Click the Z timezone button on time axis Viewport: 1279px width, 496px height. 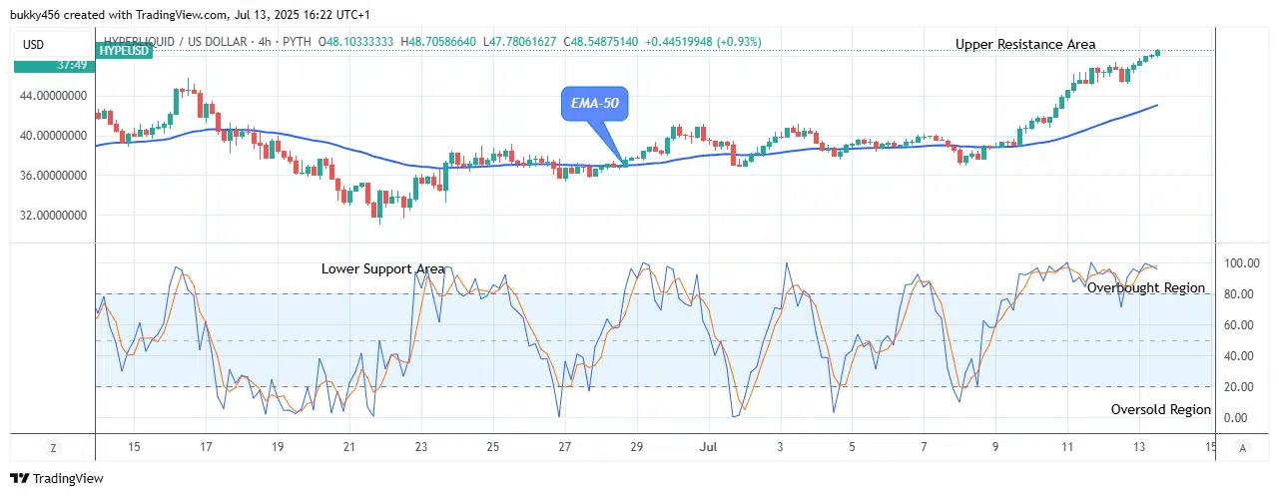point(53,447)
